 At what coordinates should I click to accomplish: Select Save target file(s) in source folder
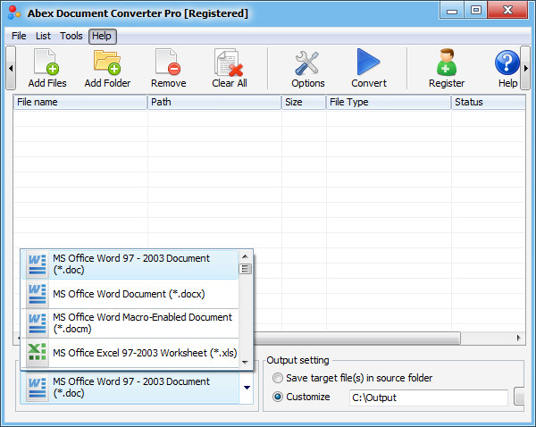279,378
